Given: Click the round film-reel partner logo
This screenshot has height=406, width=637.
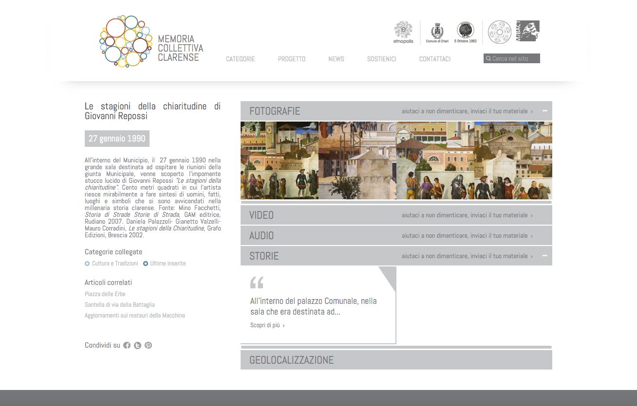Looking at the screenshot, I should point(499,32).
